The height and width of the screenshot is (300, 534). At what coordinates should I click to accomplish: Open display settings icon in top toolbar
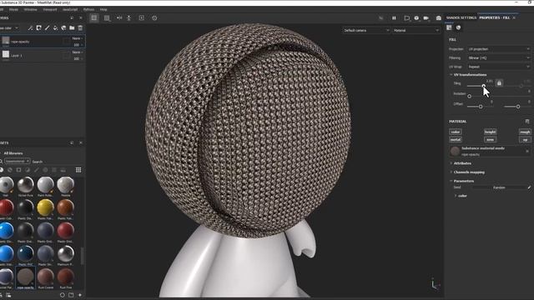click(406, 18)
